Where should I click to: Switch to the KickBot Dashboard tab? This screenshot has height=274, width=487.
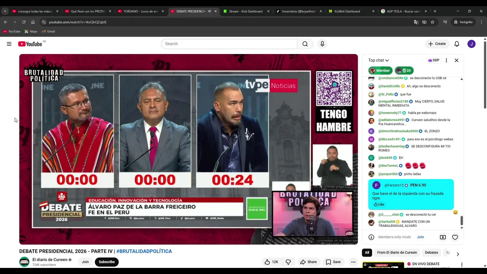pyautogui.click(x=352, y=11)
